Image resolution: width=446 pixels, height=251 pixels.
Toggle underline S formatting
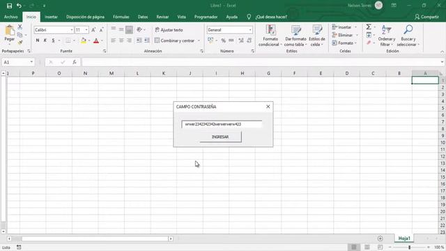click(x=53, y=40)
